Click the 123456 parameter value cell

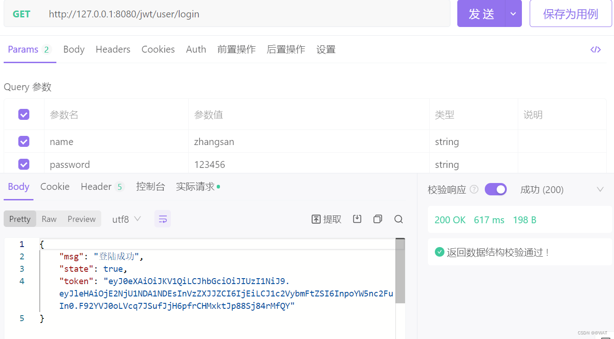(x=309, y=164)
